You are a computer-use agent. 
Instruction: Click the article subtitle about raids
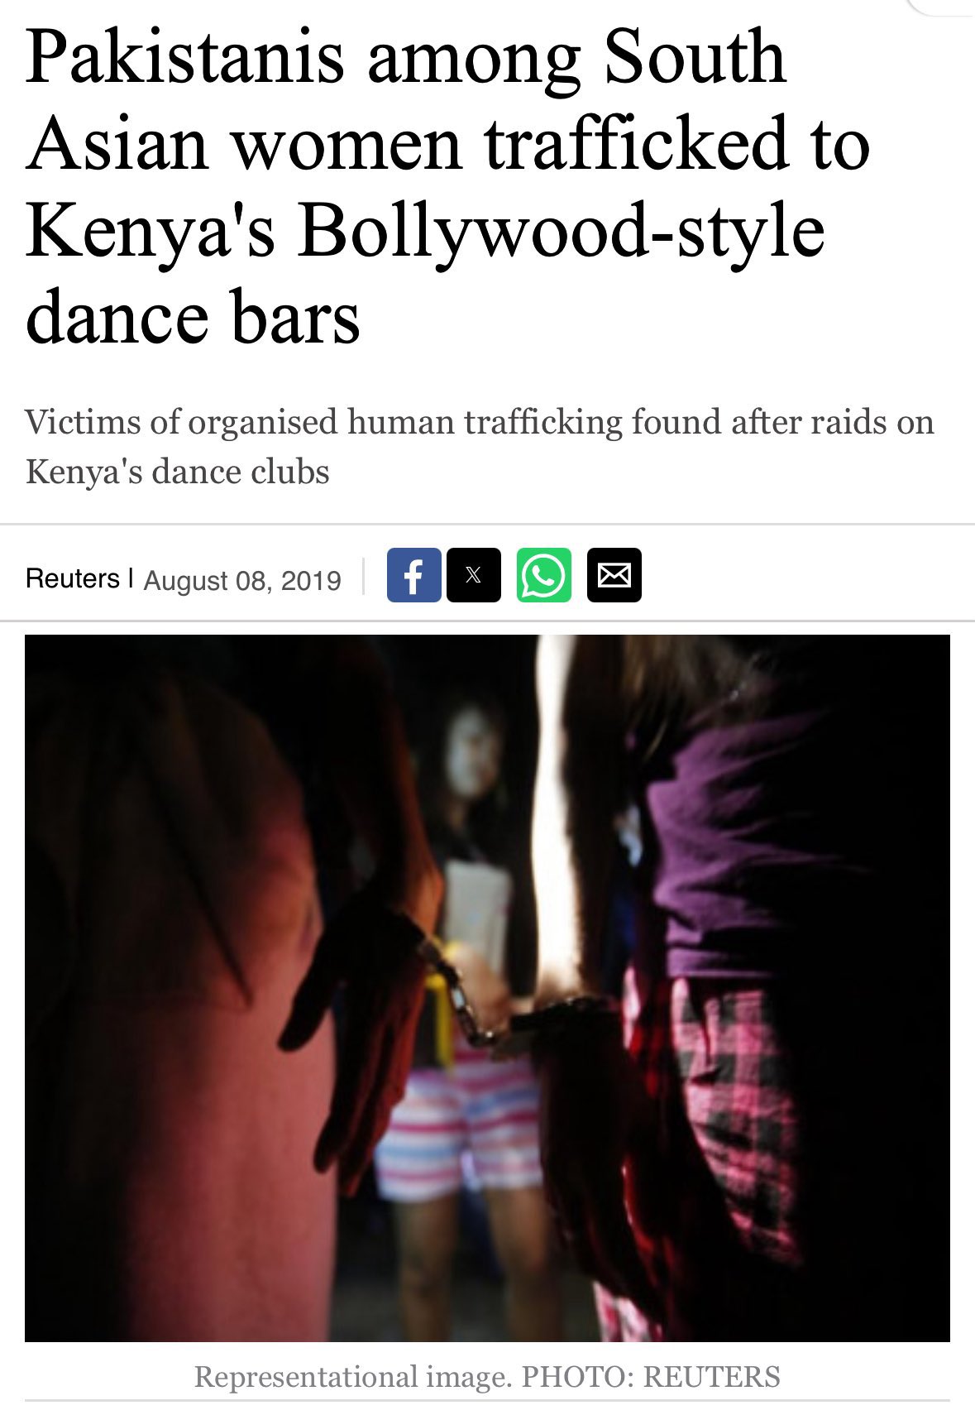tap(480, 447)
